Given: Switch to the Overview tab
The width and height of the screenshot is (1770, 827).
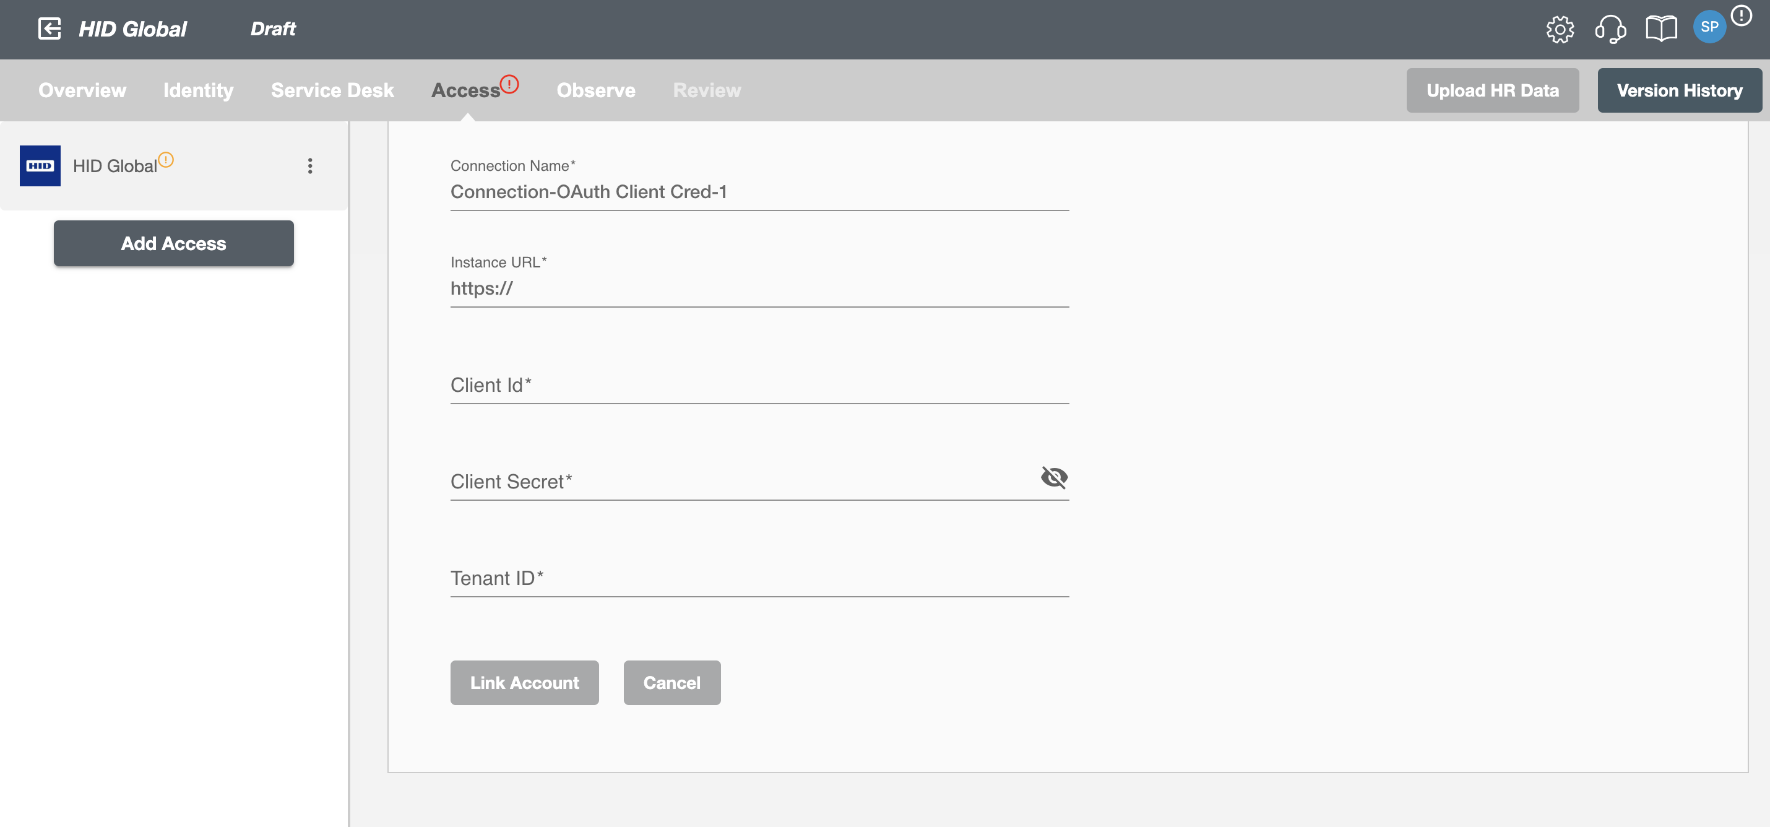Looking at the screenshot, I should 82,90.
